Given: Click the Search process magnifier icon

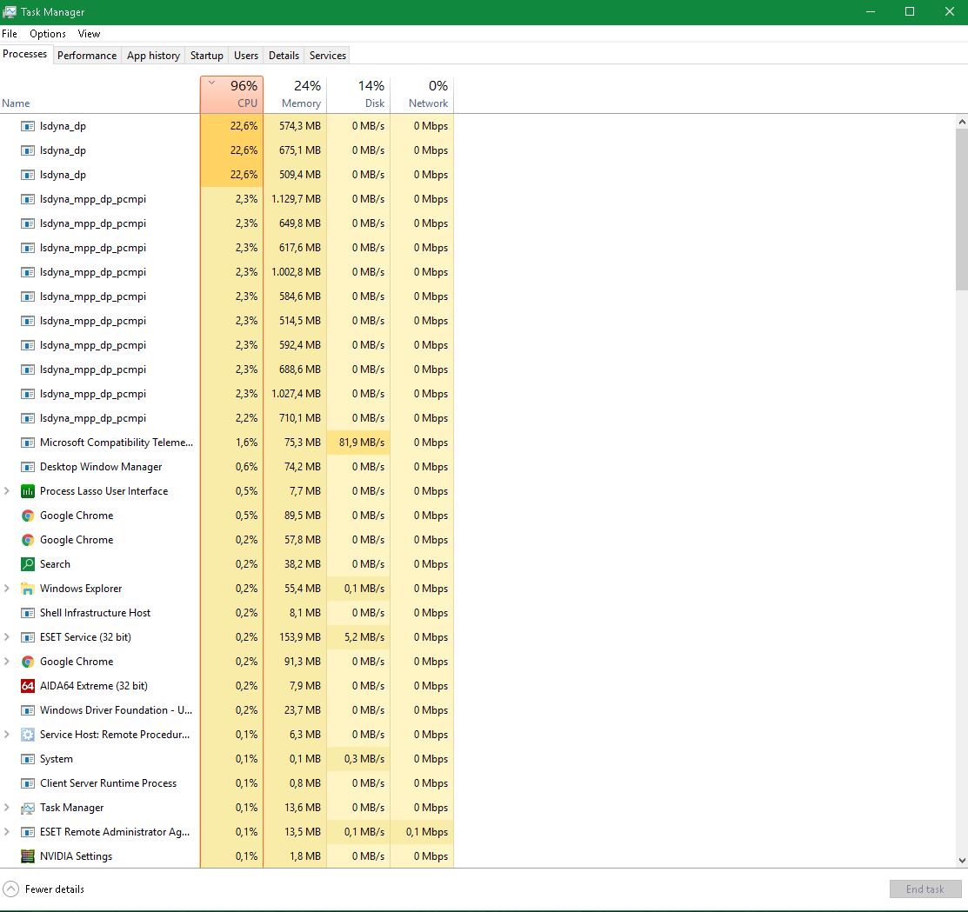Looking at the screenshot, I should (x=28, y=564).
